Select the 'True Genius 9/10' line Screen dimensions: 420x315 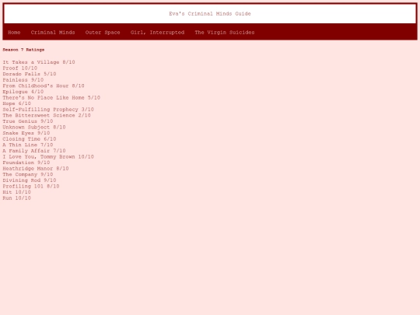(x=28, y=121)
